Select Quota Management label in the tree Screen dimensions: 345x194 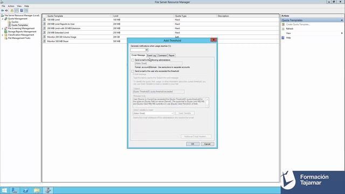point(18,19)
